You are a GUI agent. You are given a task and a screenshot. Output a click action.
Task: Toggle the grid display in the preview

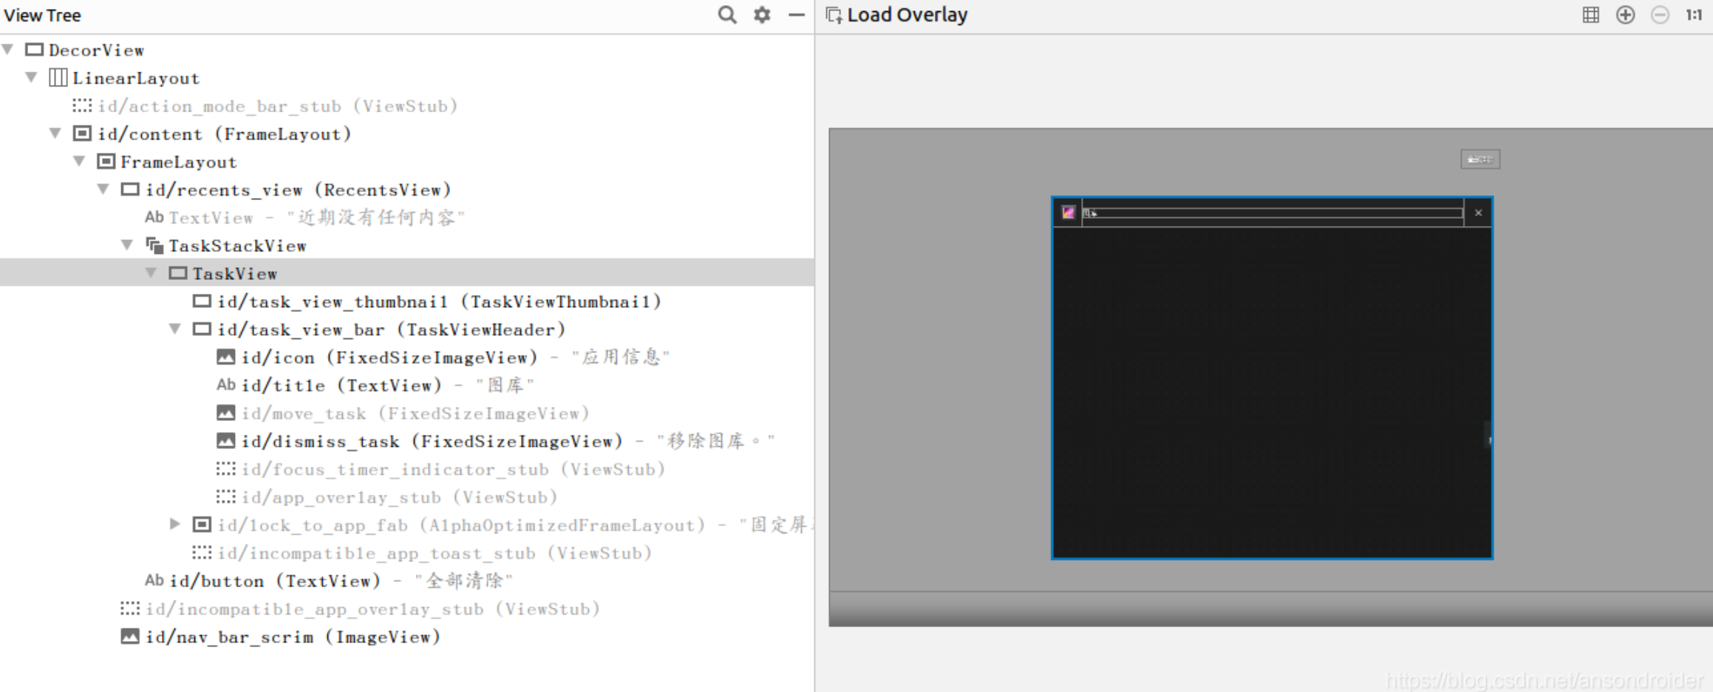point(1590,14)
